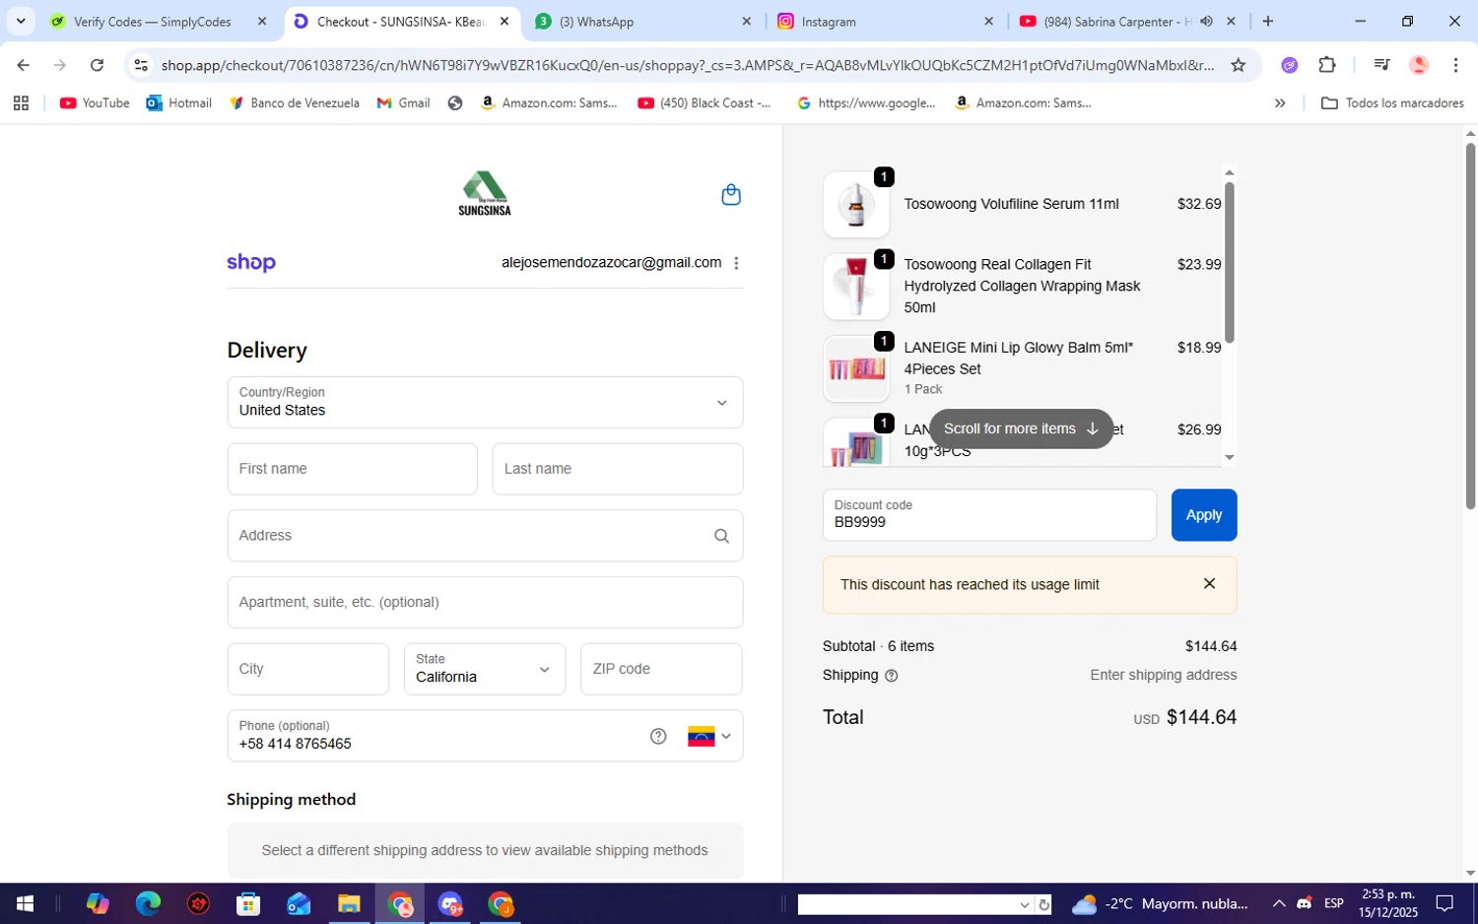
Task: Open the Chrome profile avatar
Action: coord(1419,65)
